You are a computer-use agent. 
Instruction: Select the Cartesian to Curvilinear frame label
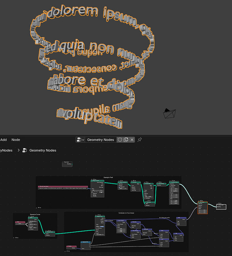[x=126, y=213]
